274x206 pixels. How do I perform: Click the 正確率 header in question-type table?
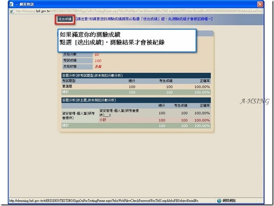[x=205, y=81]
